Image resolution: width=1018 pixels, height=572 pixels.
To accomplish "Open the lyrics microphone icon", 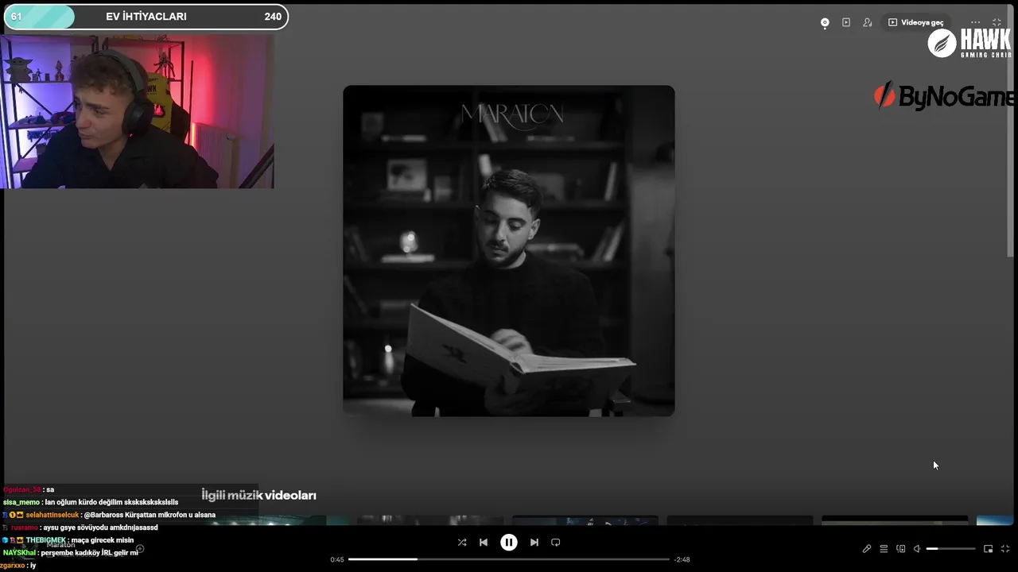I will pyautogui.click(x=867, y=549).
